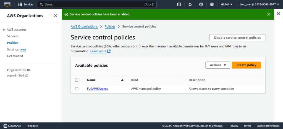Image resolution: width=283 pixels, height=129 pixels.
Task: Open the help question mark icon
Action: pyautogui.click(x=201, y=4)
